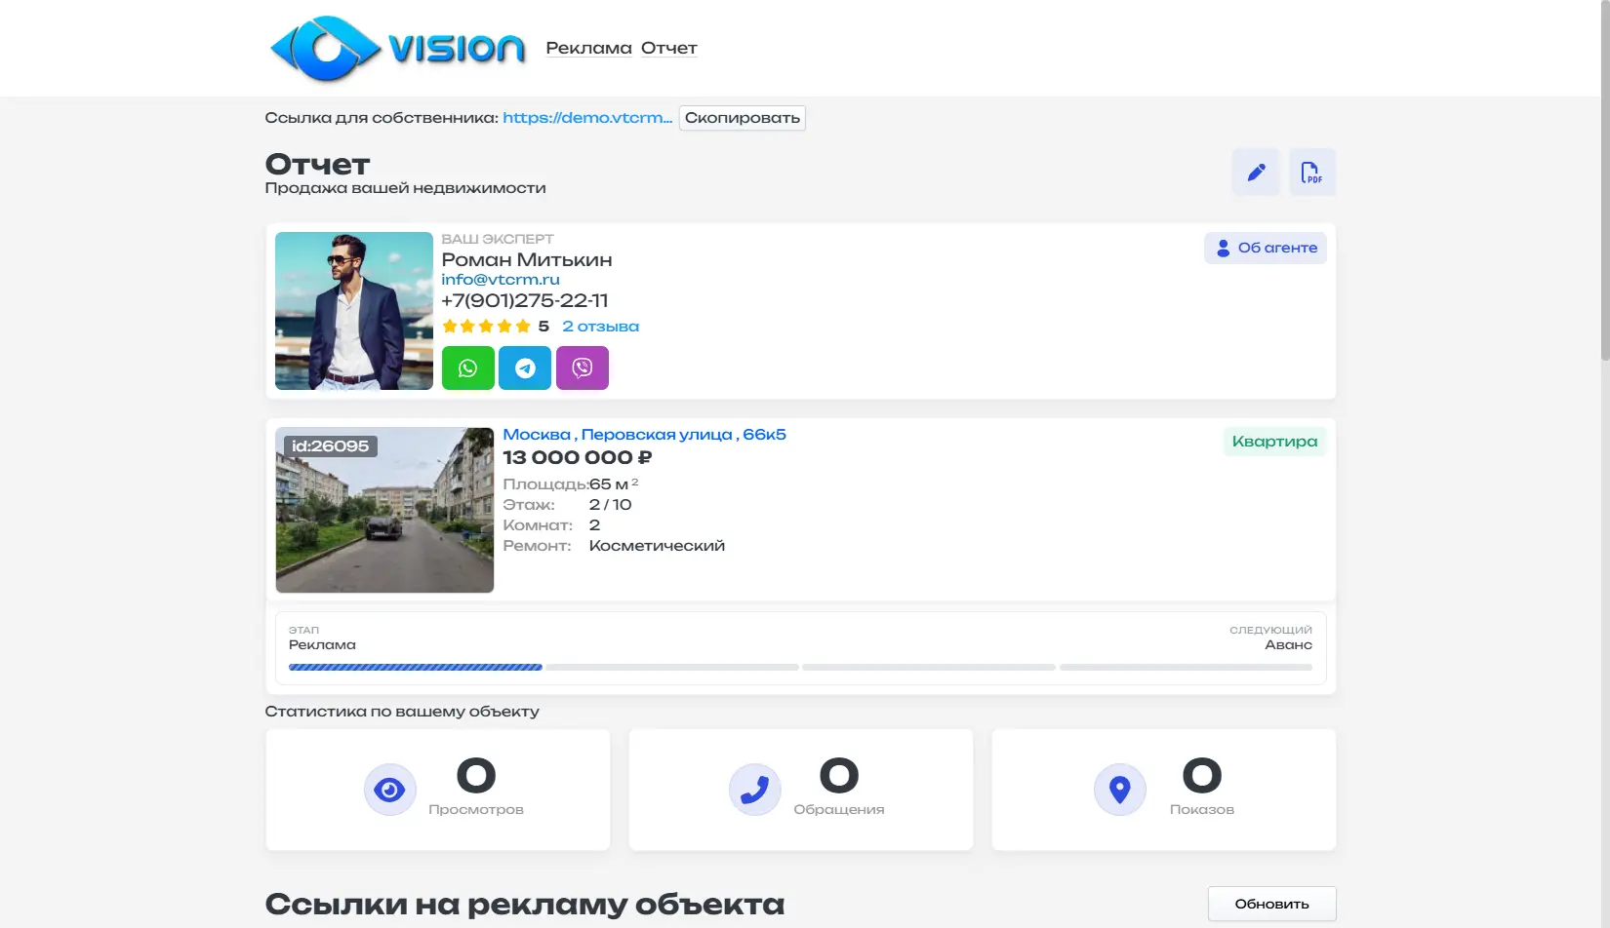Open the Об агенте profile button
The width and height of the screenshot is (1610, 928).
click(x=1265, y=248)
